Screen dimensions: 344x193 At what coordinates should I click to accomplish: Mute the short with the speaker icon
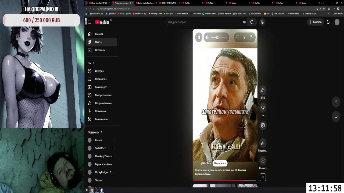207,38
